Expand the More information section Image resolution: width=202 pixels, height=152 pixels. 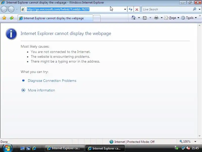41,90
